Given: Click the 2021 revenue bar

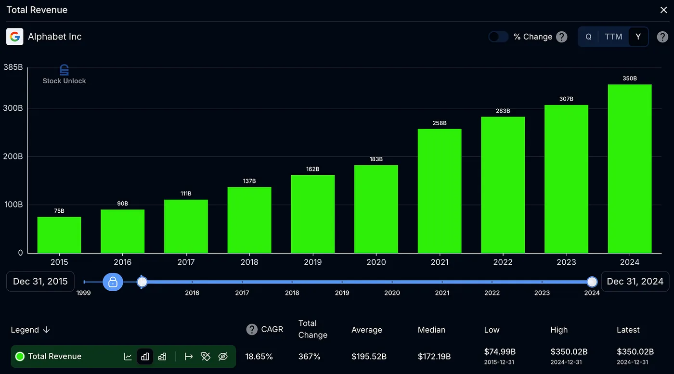Looking at the screenshot, I should point(440,191).
